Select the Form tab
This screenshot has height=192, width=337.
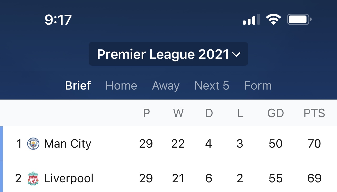point(258,86)
